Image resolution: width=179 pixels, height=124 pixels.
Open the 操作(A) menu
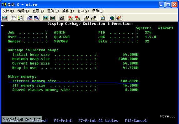click(x=68, y=11)
